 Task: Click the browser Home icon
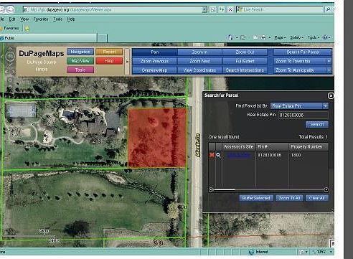click(x=230, y=37)
